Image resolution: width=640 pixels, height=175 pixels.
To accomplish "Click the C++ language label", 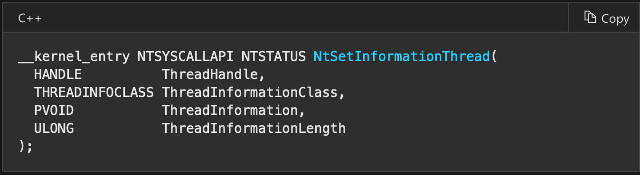I will 30,18.
